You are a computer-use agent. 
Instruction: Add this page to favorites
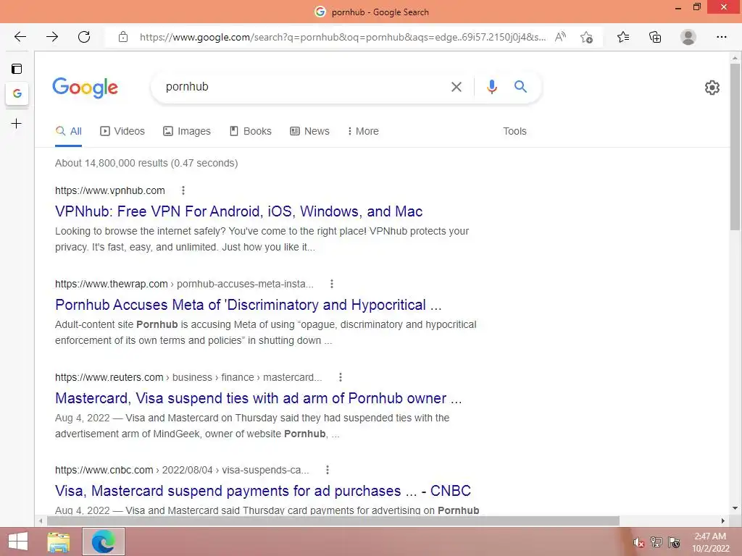tap(587, 37)
